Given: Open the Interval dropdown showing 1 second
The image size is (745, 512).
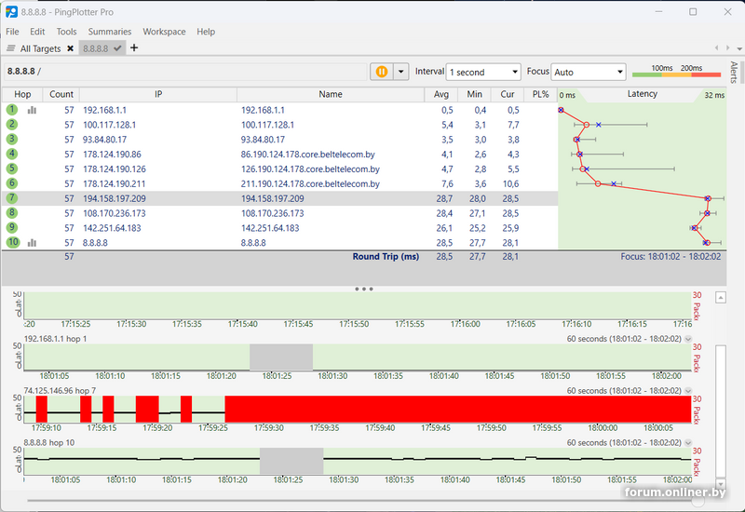Looking at the screenshot, I should point(483,73).
